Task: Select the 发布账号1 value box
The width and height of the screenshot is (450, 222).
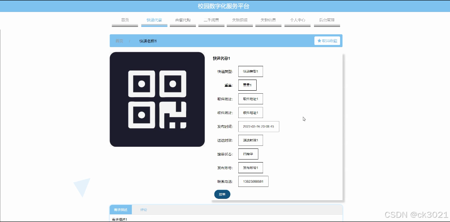Action: [x=251, y=168]
